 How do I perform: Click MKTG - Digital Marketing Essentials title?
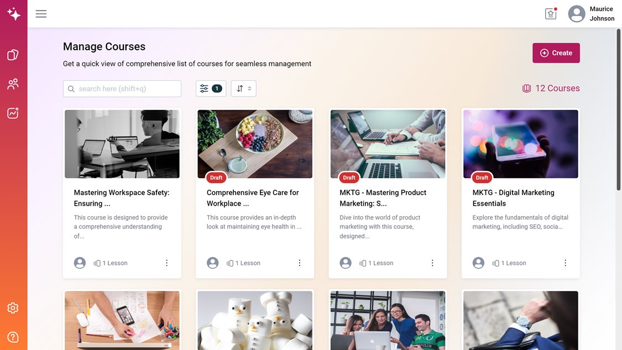513,198
